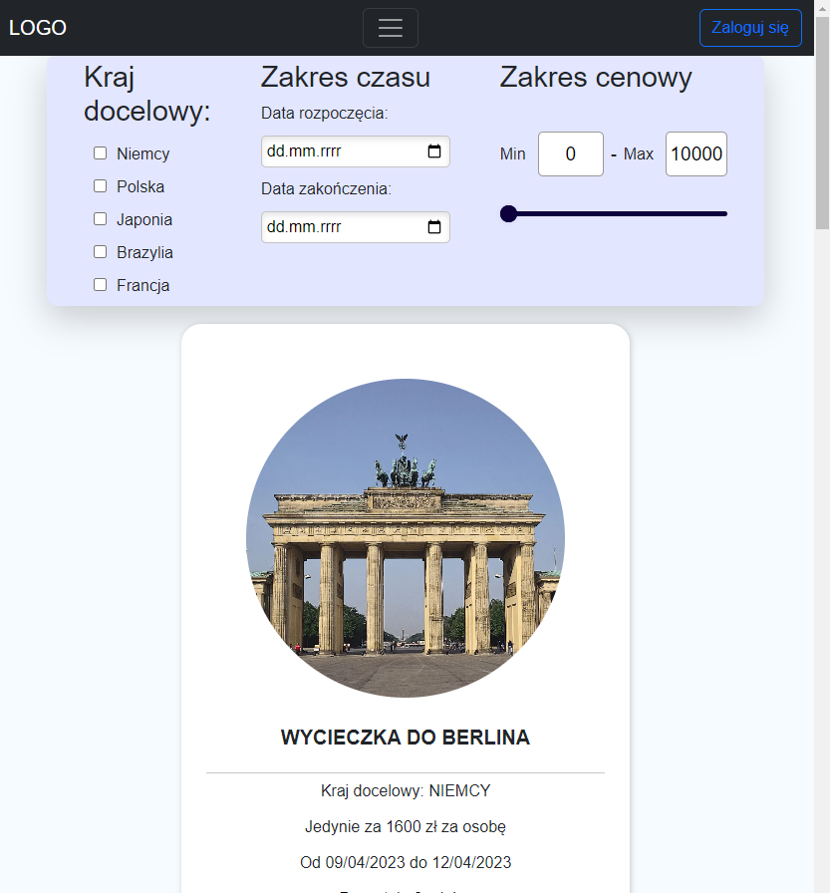This screenshot has width=830, height=893.
Task: Click 'Kraj docelowy: NIEMCY' text
Action: pos(406,791)
